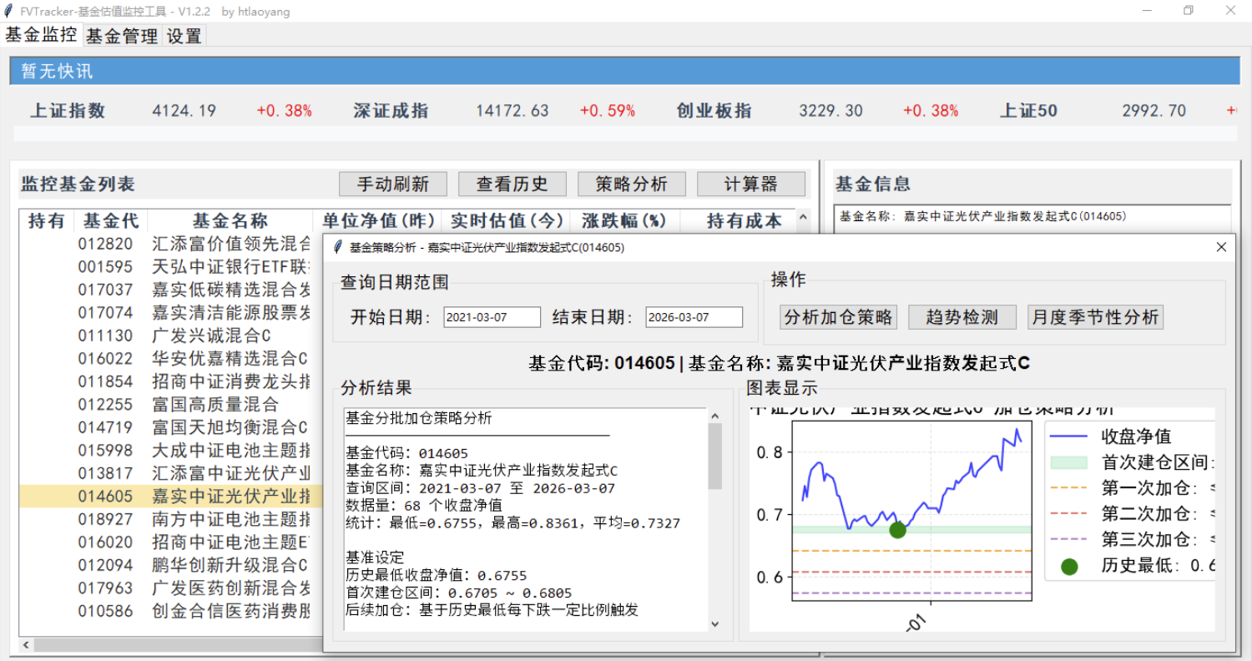This screenshot has width=1252, height=661.
Task: Run 分析加仓策略 analysis
Action: tap(837, 317)
